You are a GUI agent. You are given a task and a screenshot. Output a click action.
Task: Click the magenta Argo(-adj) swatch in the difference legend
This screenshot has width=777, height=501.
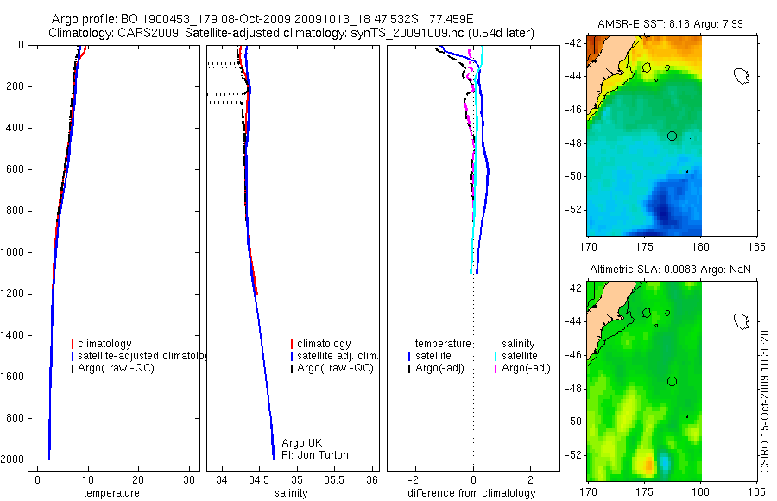pos(496,369)
